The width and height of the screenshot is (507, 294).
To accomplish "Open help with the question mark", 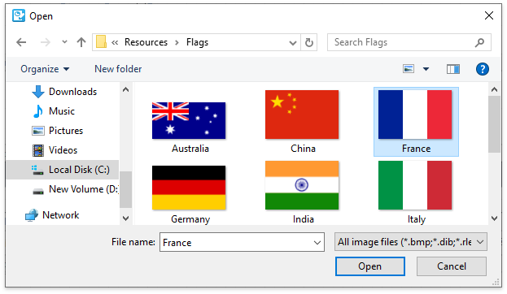I will coord(482,69).
